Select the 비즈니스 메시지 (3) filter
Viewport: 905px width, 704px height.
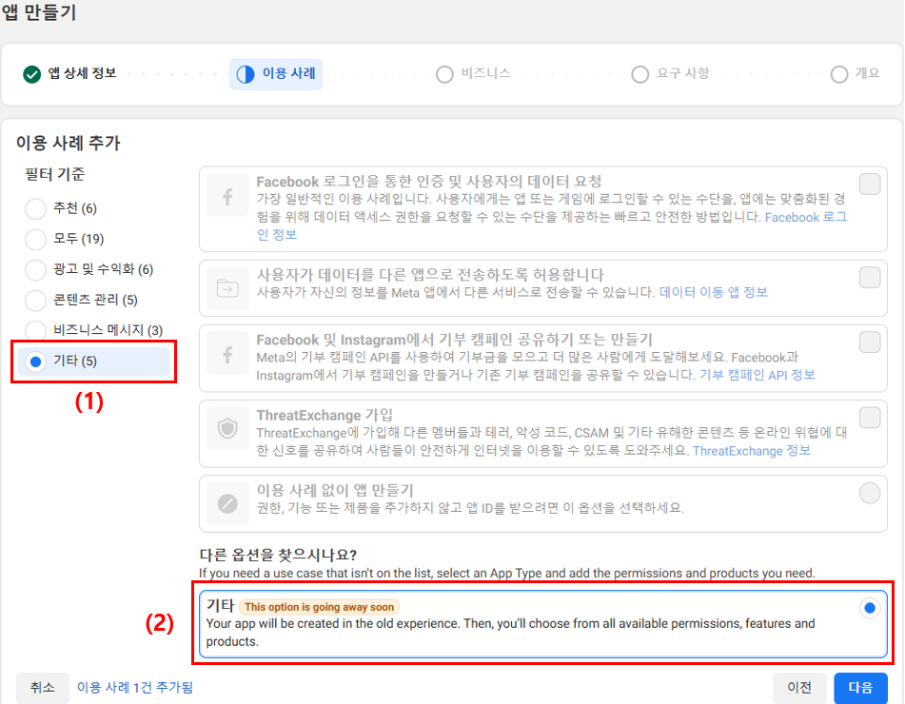36,330
